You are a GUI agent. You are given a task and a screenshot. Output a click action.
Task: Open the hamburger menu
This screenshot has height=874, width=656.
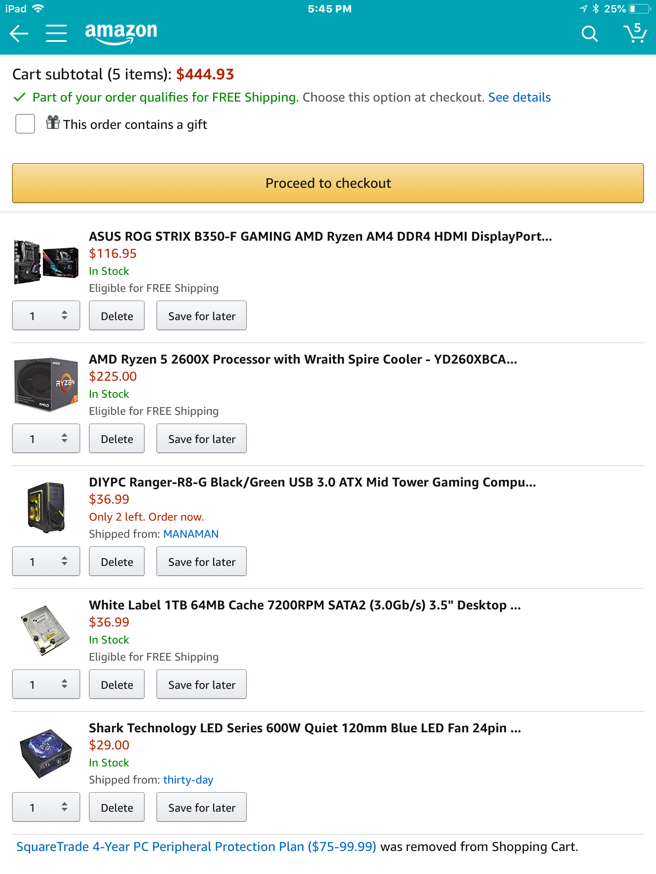click(x=56, y=33)
